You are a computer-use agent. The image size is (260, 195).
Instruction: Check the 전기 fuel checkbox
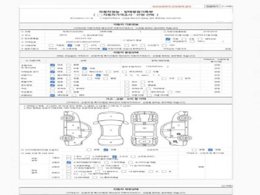[126, 45]
